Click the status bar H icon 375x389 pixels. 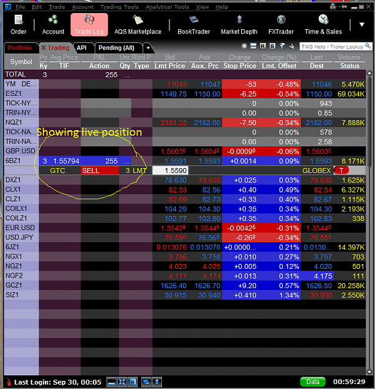(x=133, y=382)
